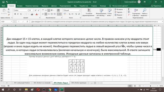Select the Format Painter brush
Screen dimensions: 164x92
click(9, 15)
